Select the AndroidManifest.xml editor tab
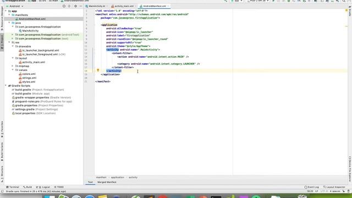Image resolution: width=352 pixels, height=198 pixels. (153, 6)
